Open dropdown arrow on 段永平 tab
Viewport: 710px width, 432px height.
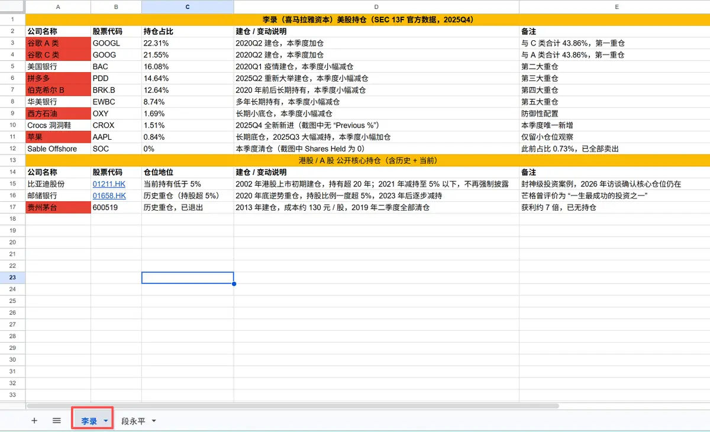tap(154, 421)
